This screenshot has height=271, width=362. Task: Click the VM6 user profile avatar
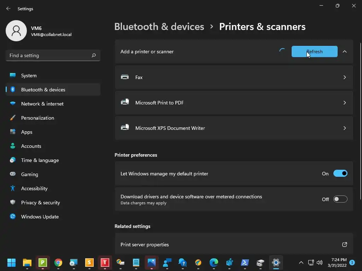click(16, 31)
